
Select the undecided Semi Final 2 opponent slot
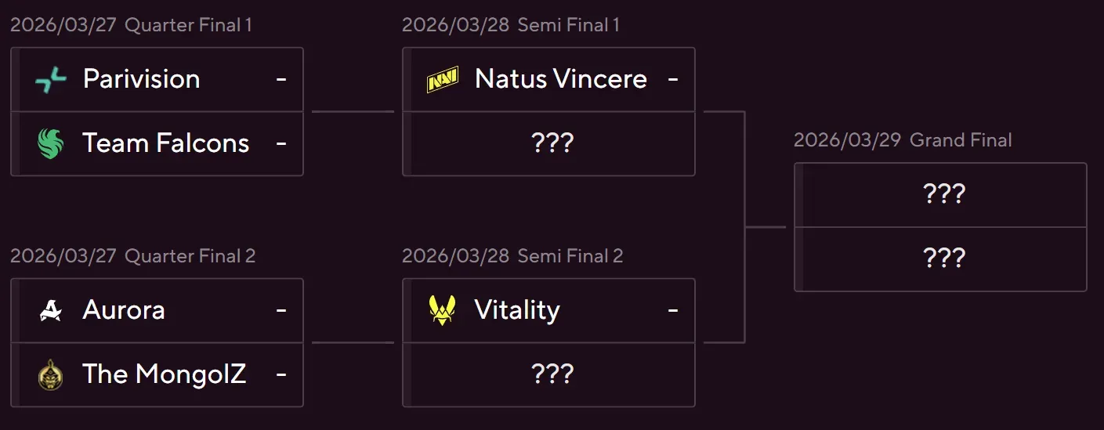point(552,374)
